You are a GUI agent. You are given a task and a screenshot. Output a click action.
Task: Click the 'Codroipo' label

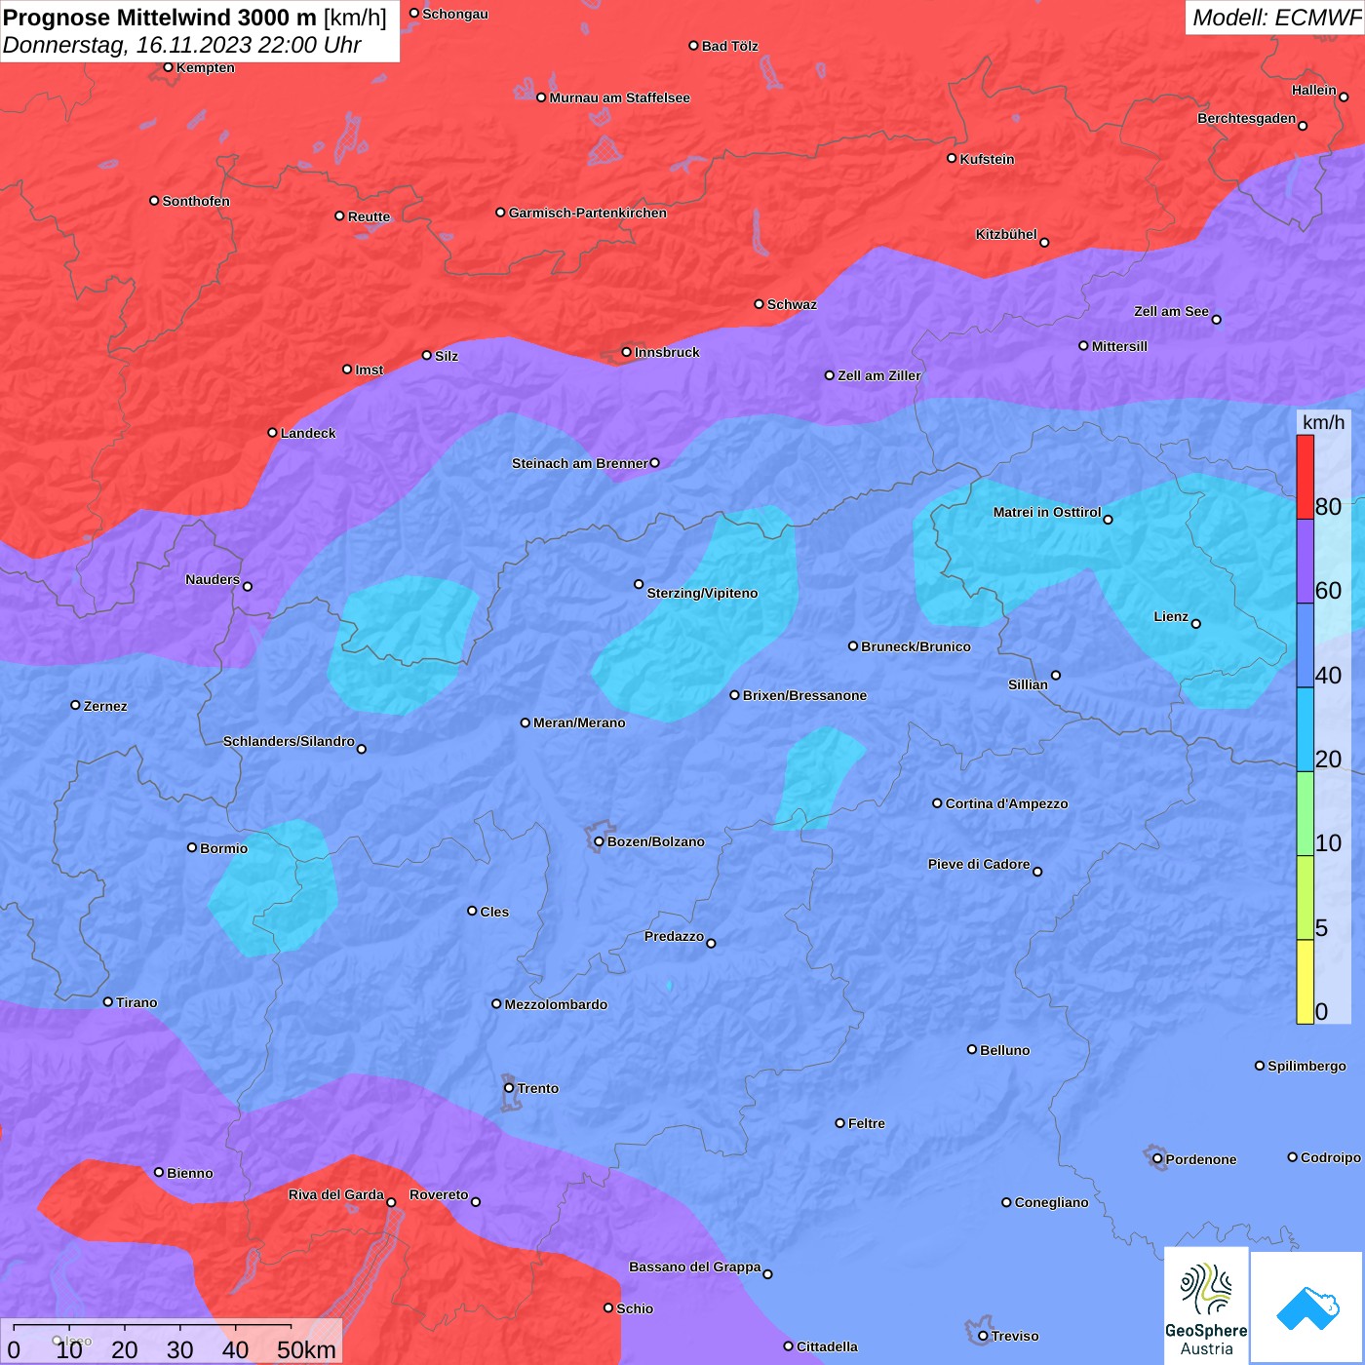1331,1157
